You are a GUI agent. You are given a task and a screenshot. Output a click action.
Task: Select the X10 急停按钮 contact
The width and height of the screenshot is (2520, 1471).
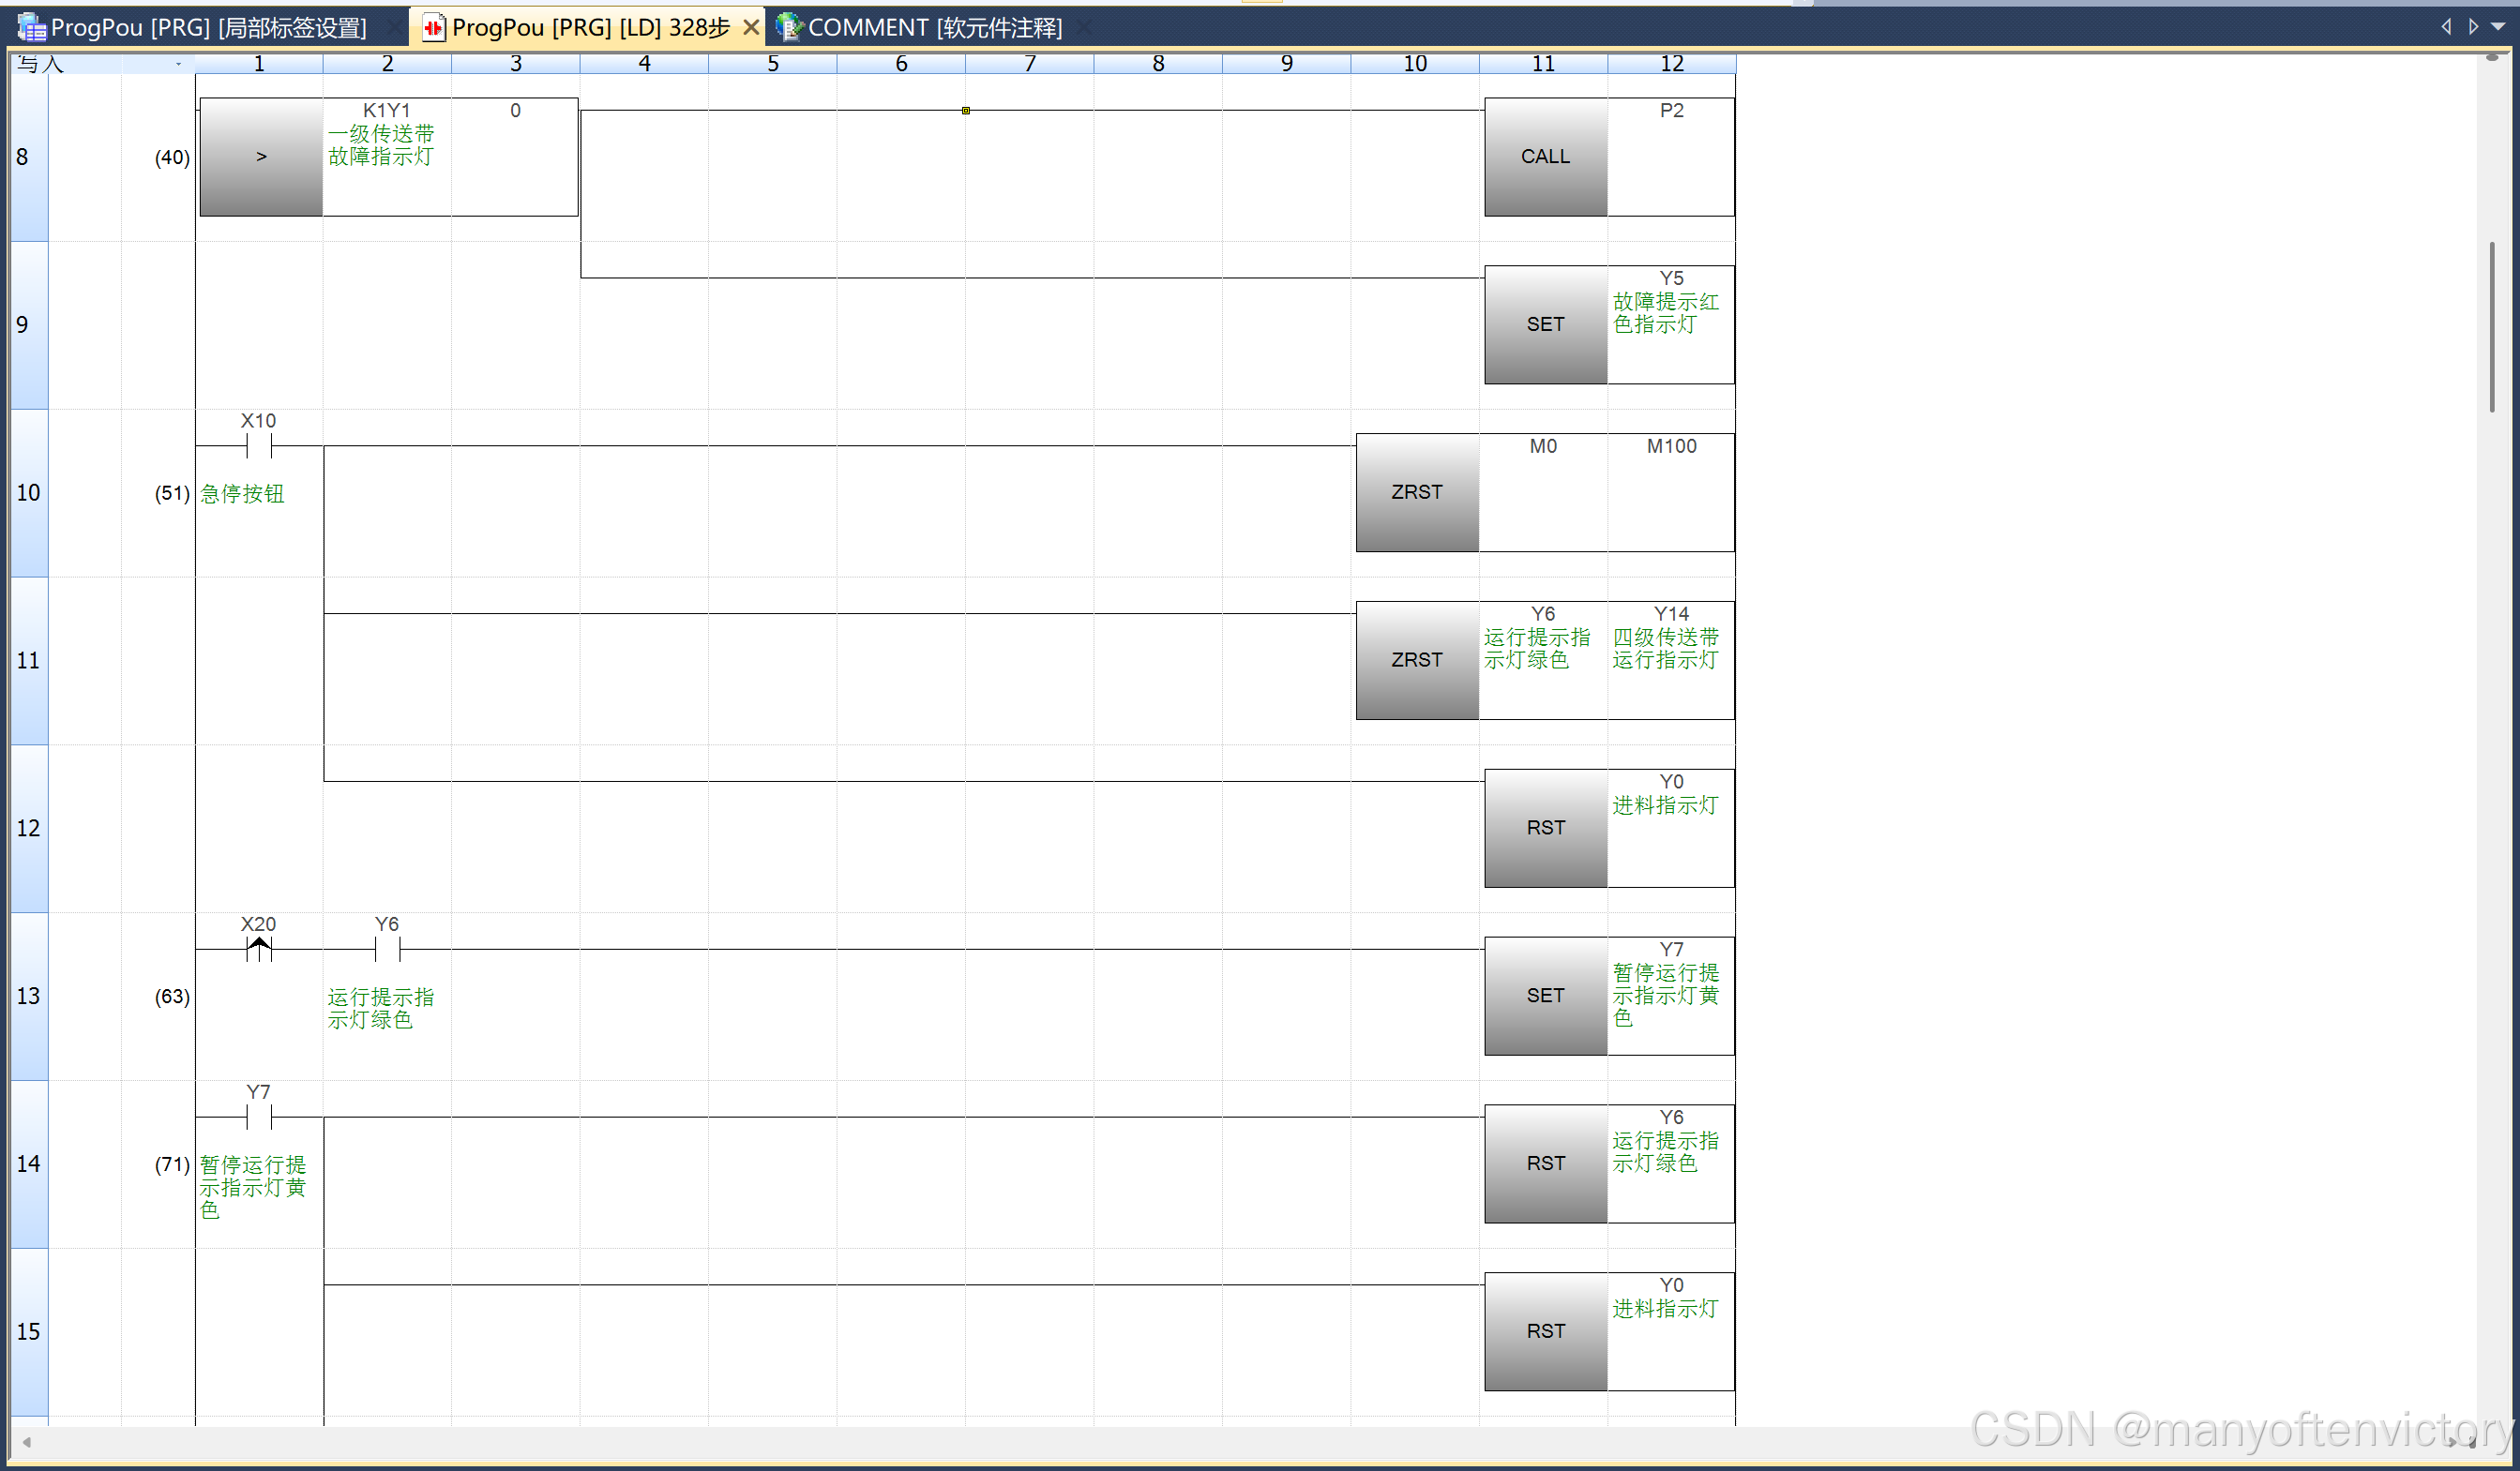coord(259,445)
